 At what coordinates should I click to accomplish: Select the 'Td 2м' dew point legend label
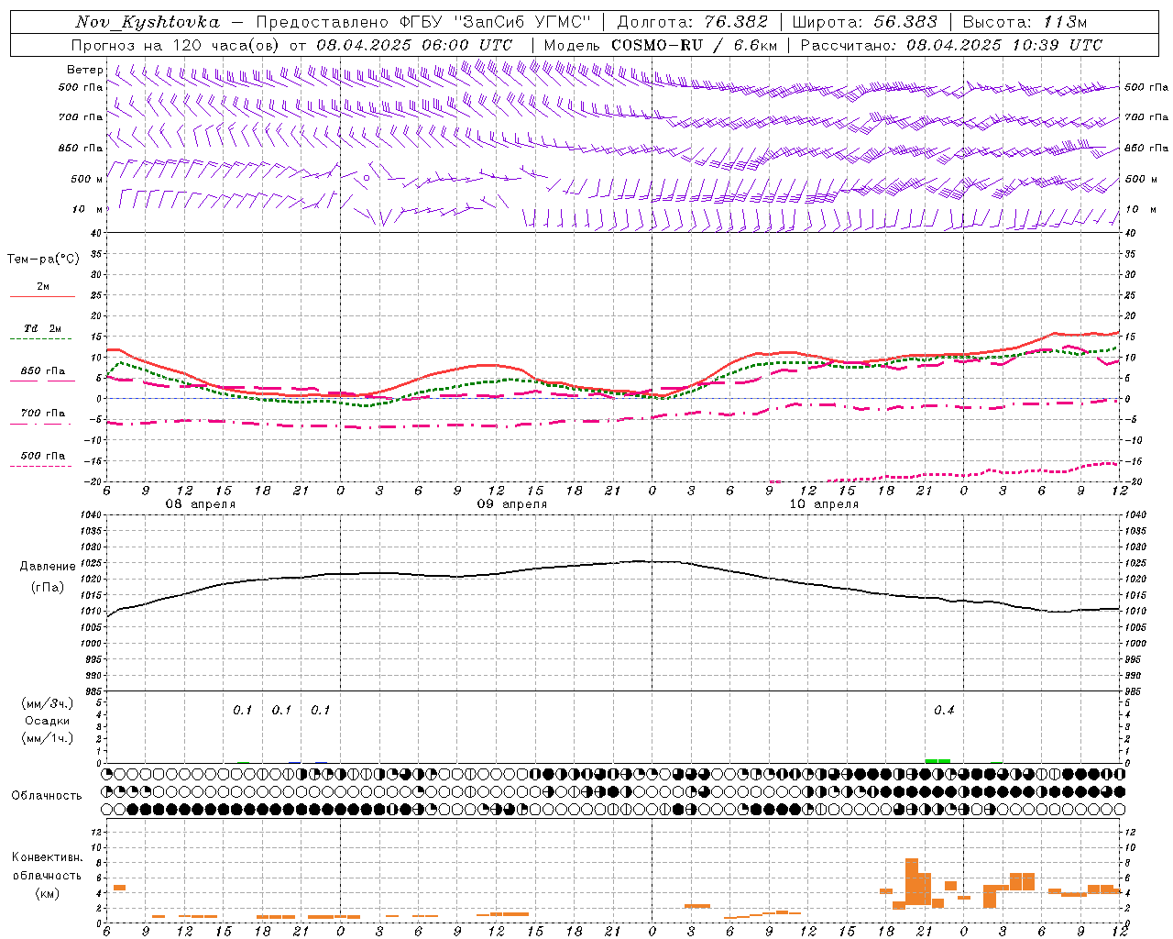[43, 328]
